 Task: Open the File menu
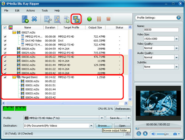click(x=6, y=10)
